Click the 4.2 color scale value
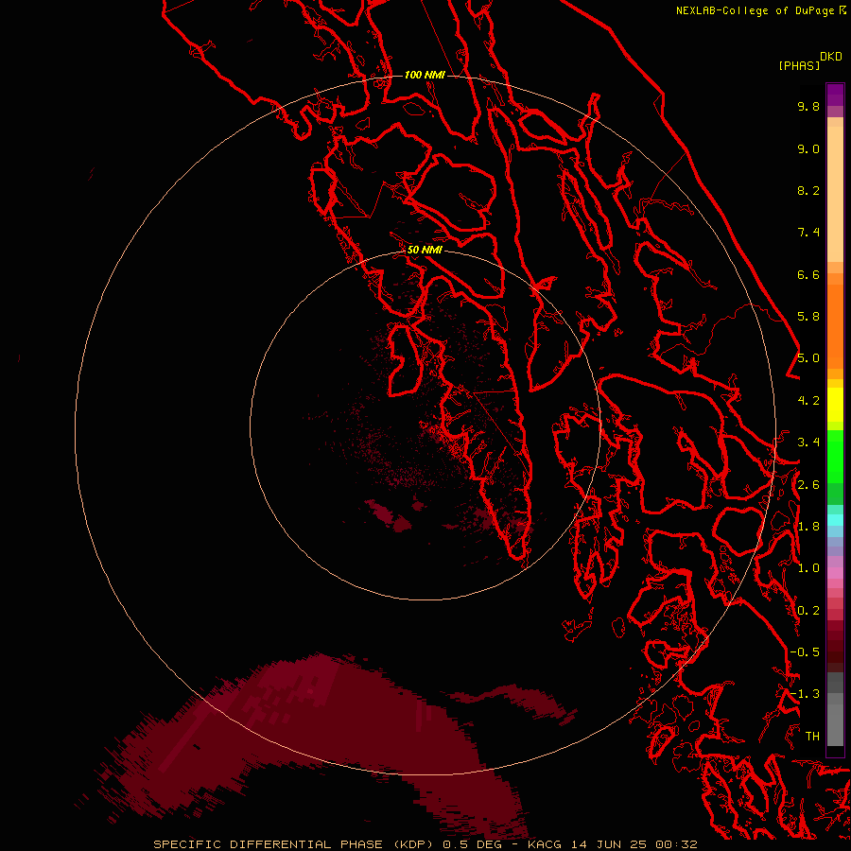 [x=808, y=401]
